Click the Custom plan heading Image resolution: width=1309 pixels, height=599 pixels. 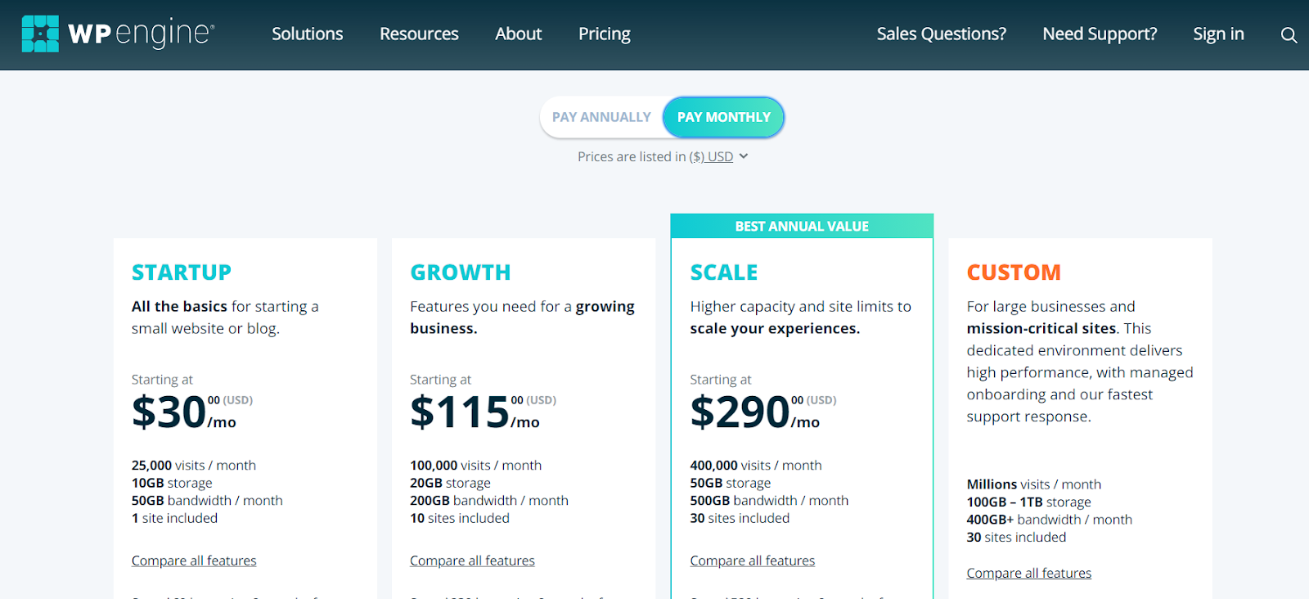(1014, 272)
